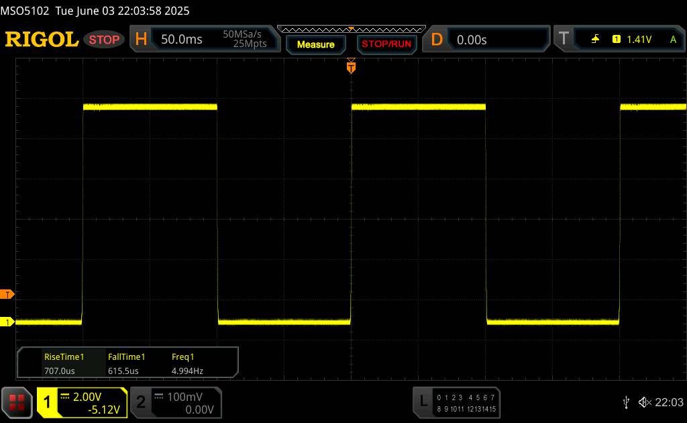This screenshot has height=423, width=687.
Task: Select the orange trigger level marker on left edge
Action: tap(7, 295)
